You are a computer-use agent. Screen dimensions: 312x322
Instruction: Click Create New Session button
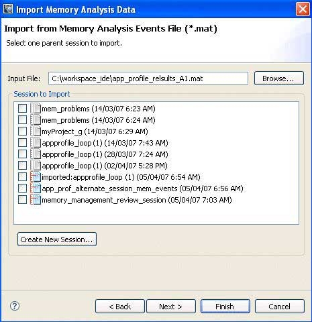coord(57,239)
